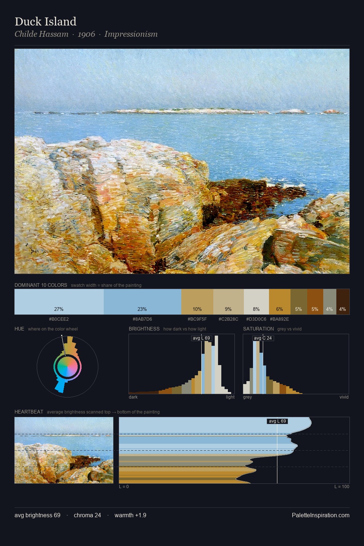Click the hex code #C2B28C
The height and width of the screenshot is (546, 364).
[x=228, y=319]
